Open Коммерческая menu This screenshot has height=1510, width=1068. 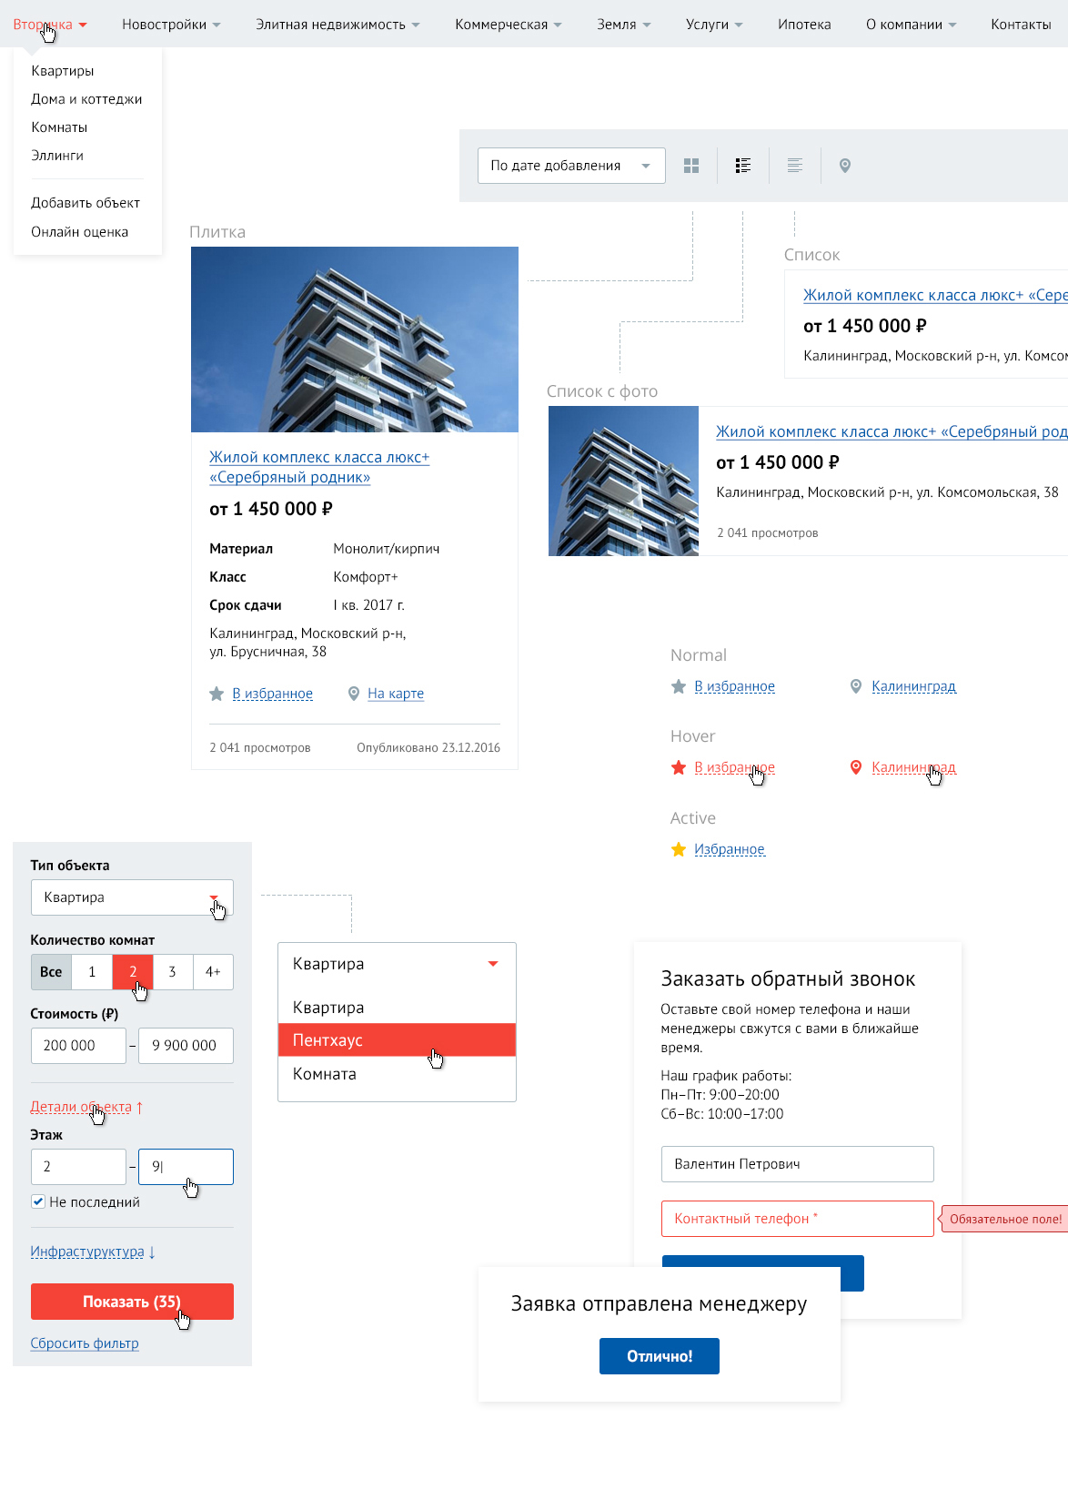click(509, 25)
